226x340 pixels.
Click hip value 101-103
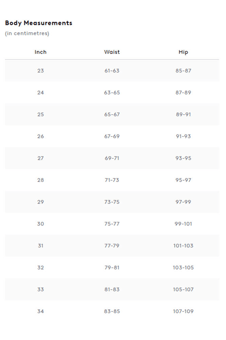(x=183, y=246)
